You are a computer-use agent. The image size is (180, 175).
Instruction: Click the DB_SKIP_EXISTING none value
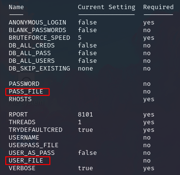click(x=85, y=69)
